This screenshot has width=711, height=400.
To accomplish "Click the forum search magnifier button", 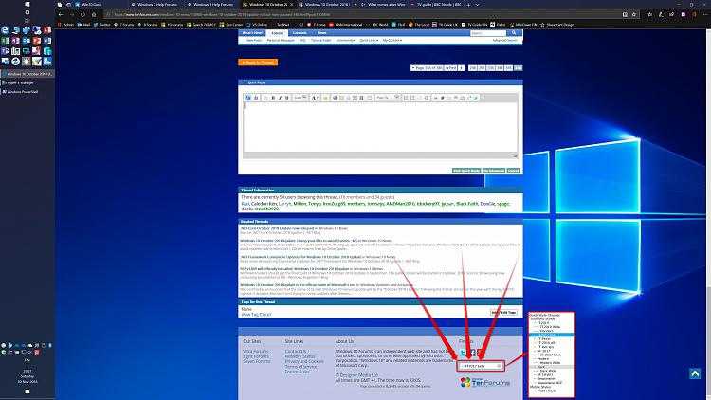I will coord(514,33).
